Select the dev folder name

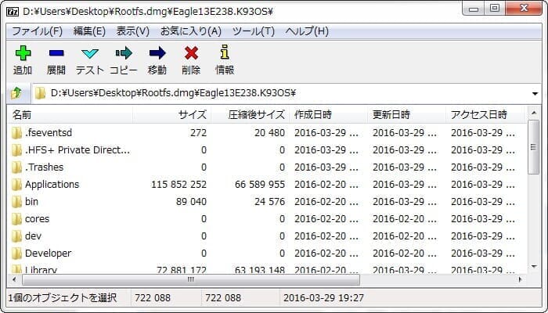coord(33,236)
